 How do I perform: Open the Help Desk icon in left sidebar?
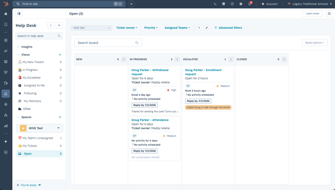[6, 93]
